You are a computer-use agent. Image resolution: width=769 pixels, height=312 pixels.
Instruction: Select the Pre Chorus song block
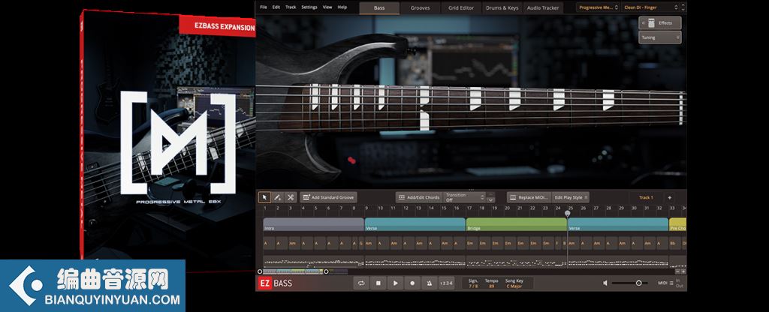[x=678, y=224]
